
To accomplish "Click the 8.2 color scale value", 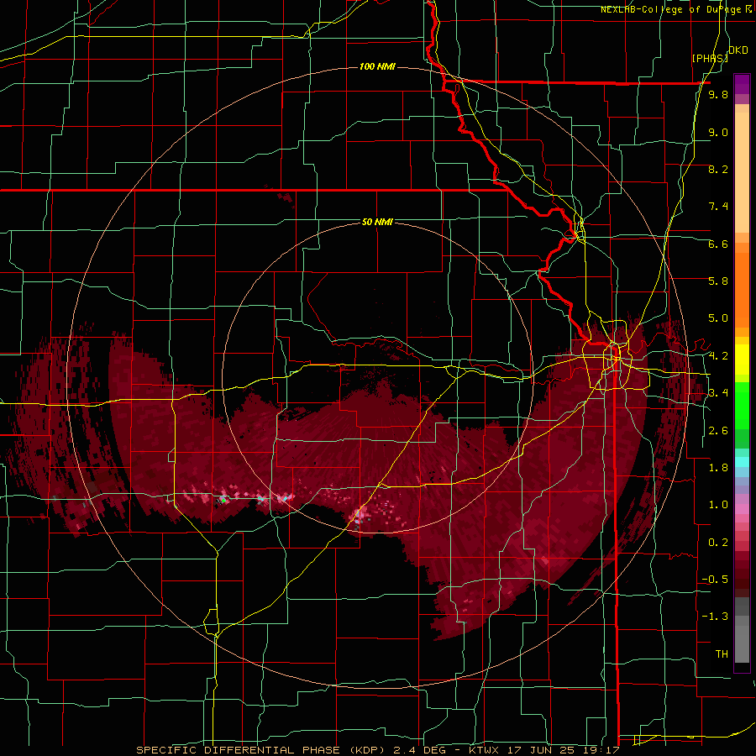I will point(718,169).
